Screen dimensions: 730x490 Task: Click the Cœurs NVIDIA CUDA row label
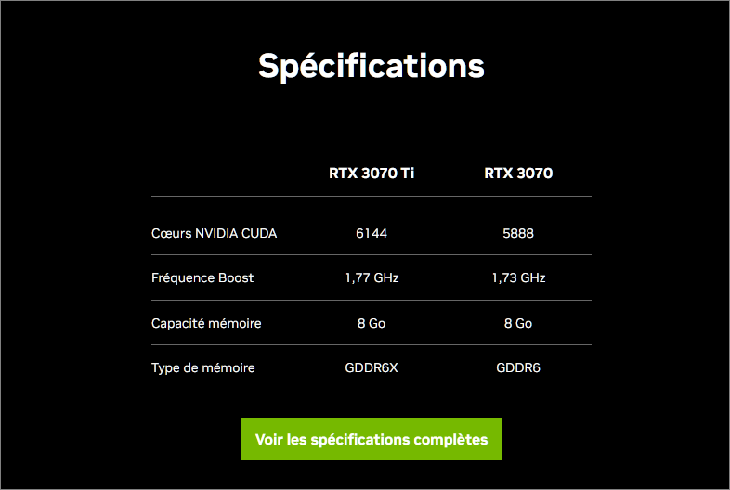214,233
